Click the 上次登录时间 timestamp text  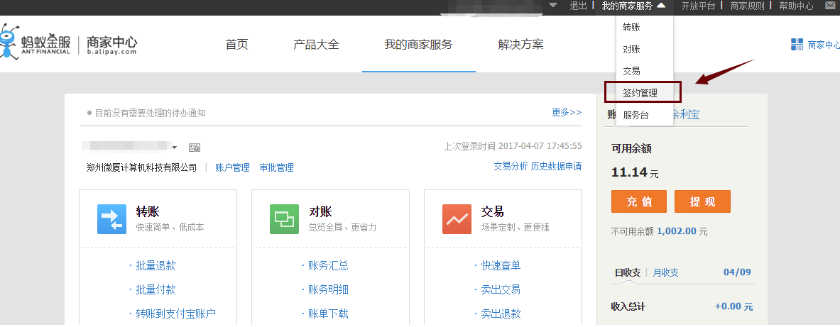coord(513,146)
